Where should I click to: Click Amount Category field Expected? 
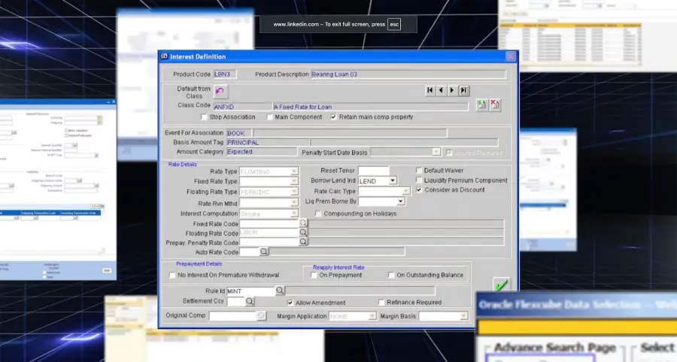click(262, 152)
